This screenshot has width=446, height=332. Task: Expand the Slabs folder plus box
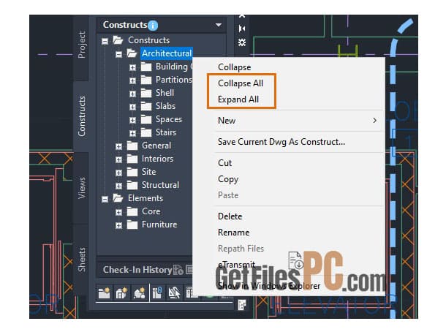click(132, 107)
